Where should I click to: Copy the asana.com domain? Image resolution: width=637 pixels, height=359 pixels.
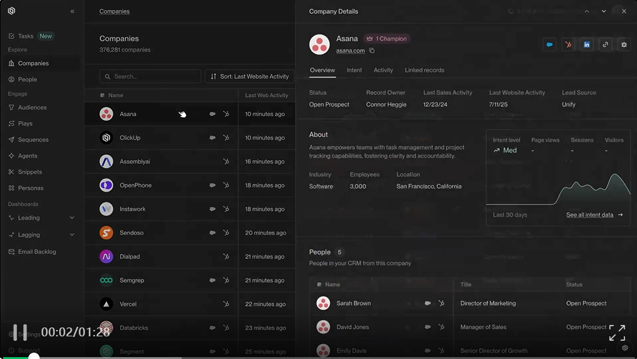click(372, 51)
